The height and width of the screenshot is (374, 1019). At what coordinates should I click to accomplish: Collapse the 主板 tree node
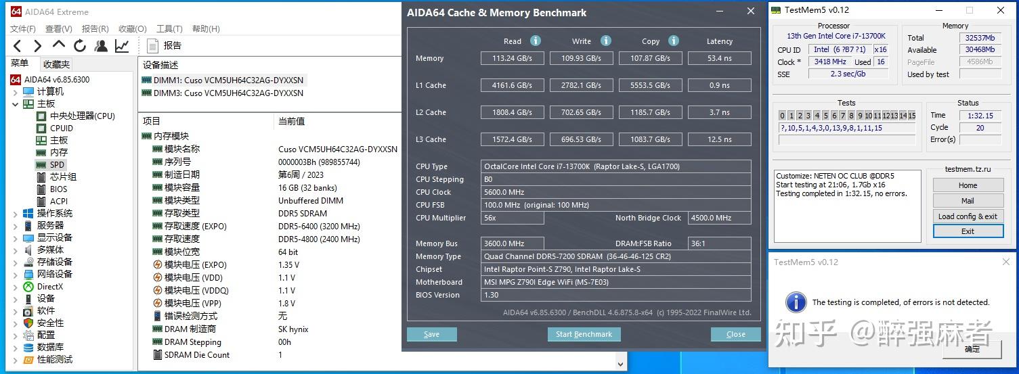pos(16,104)
